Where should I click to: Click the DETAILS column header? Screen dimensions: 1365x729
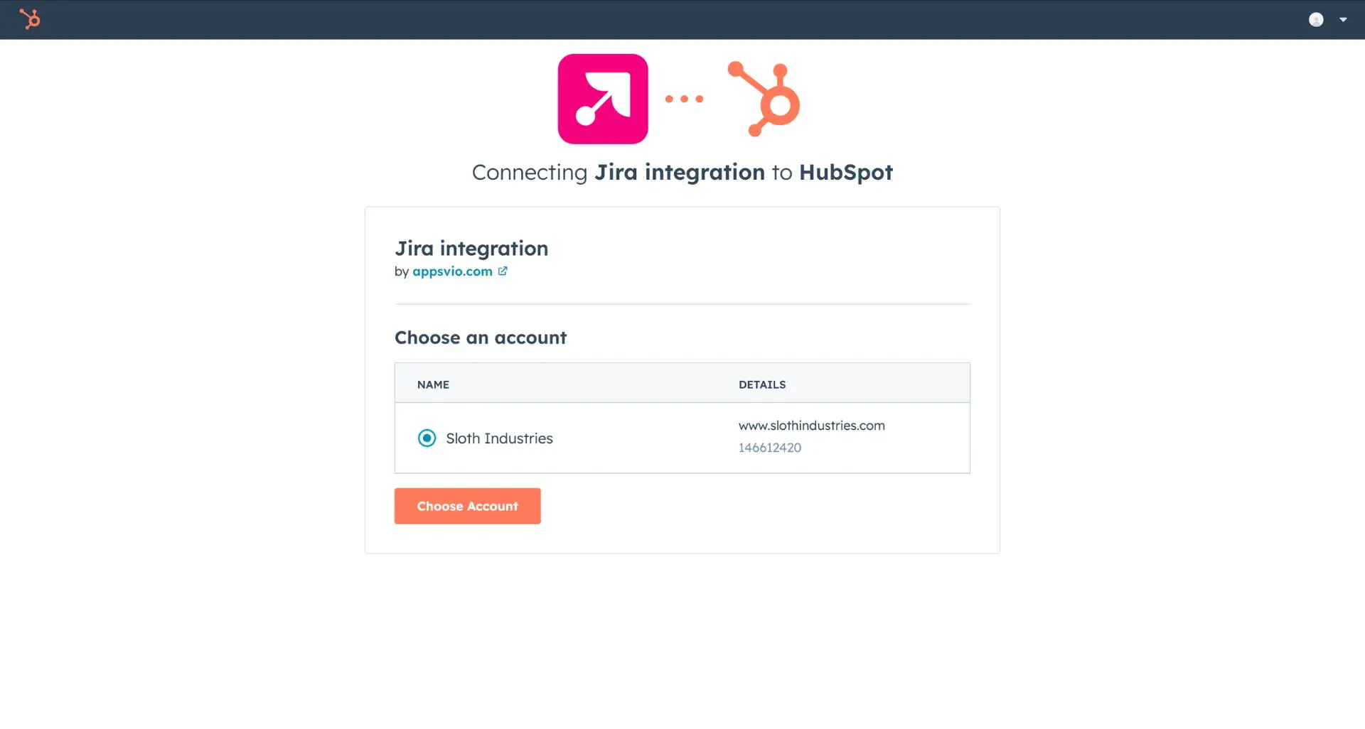(762, 384)
